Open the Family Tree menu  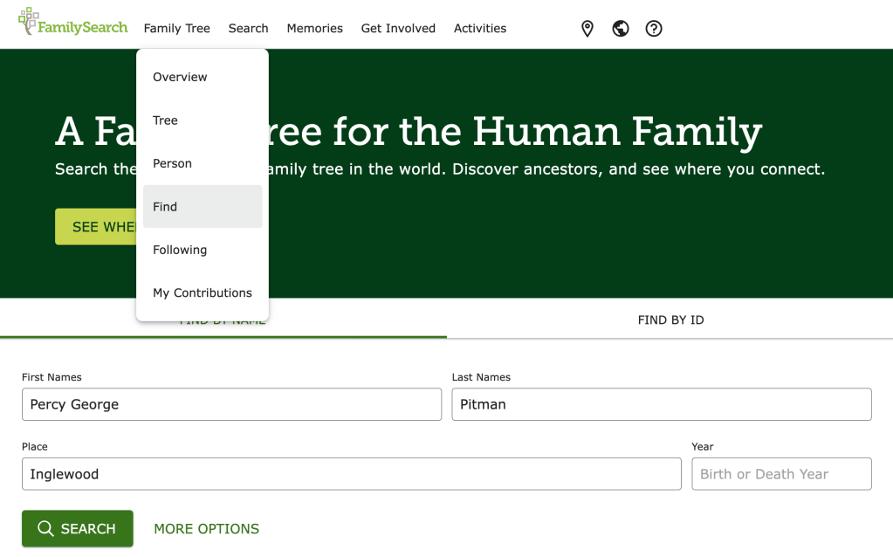point(176,29)
